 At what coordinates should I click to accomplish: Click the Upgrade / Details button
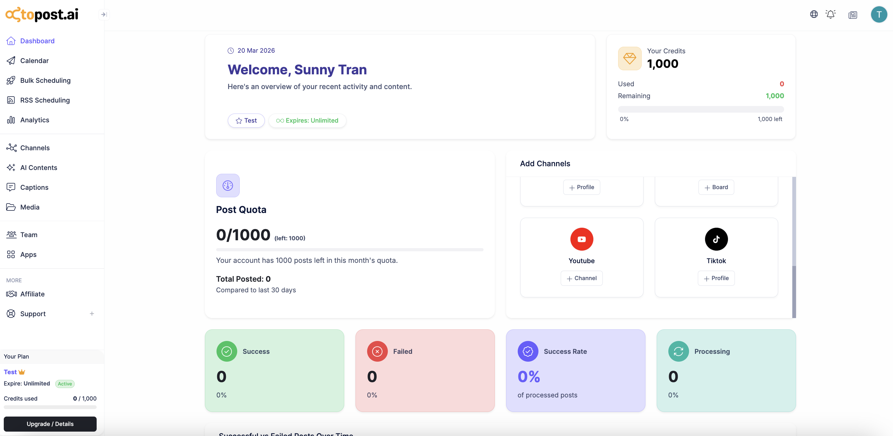tap(50, 424)
